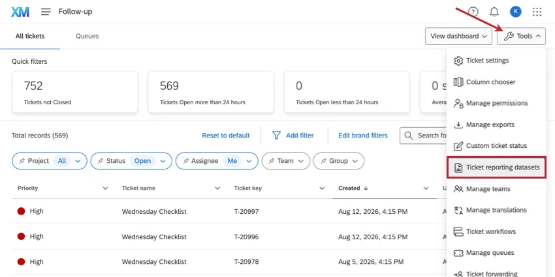Open the help question mark icon
The height and width of the screenshot is (277, 555).
click(x=473, y=12)
